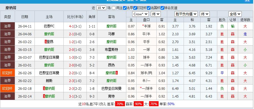Click the 90% 赢率 badge
The image size is (254, 109).
[139, 104]
